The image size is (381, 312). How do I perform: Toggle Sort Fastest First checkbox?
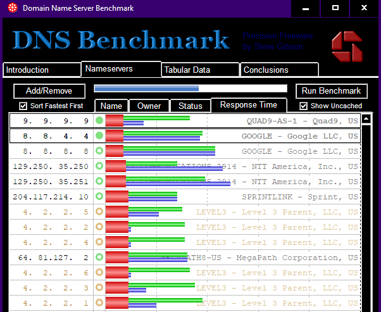[23, 106]
